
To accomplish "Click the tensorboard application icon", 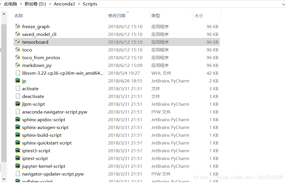I will pyautogui.click(x=18, y=42).
